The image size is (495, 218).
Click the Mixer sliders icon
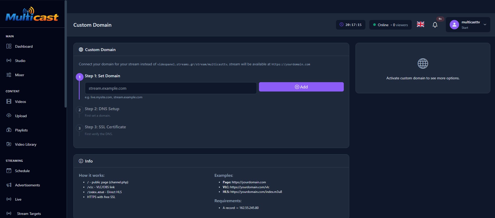(9, 75)
